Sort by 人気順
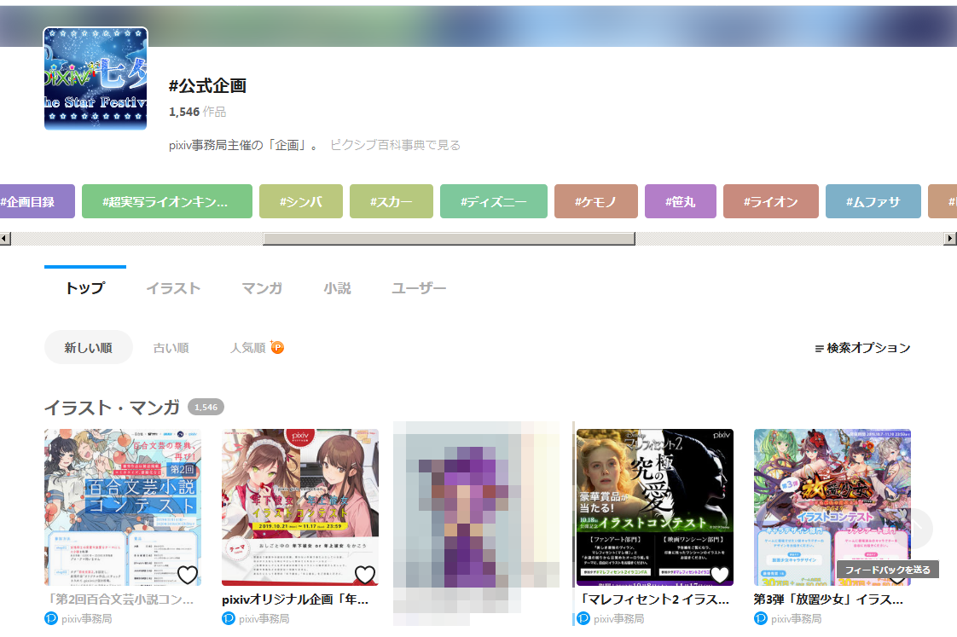The image size is (957, 637). click(x=248, y=348)
